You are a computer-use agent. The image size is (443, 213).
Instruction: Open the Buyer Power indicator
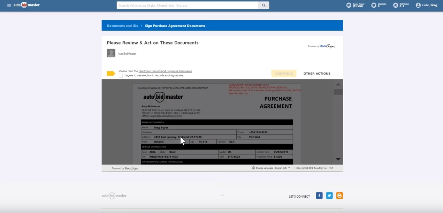coord(349,5)
